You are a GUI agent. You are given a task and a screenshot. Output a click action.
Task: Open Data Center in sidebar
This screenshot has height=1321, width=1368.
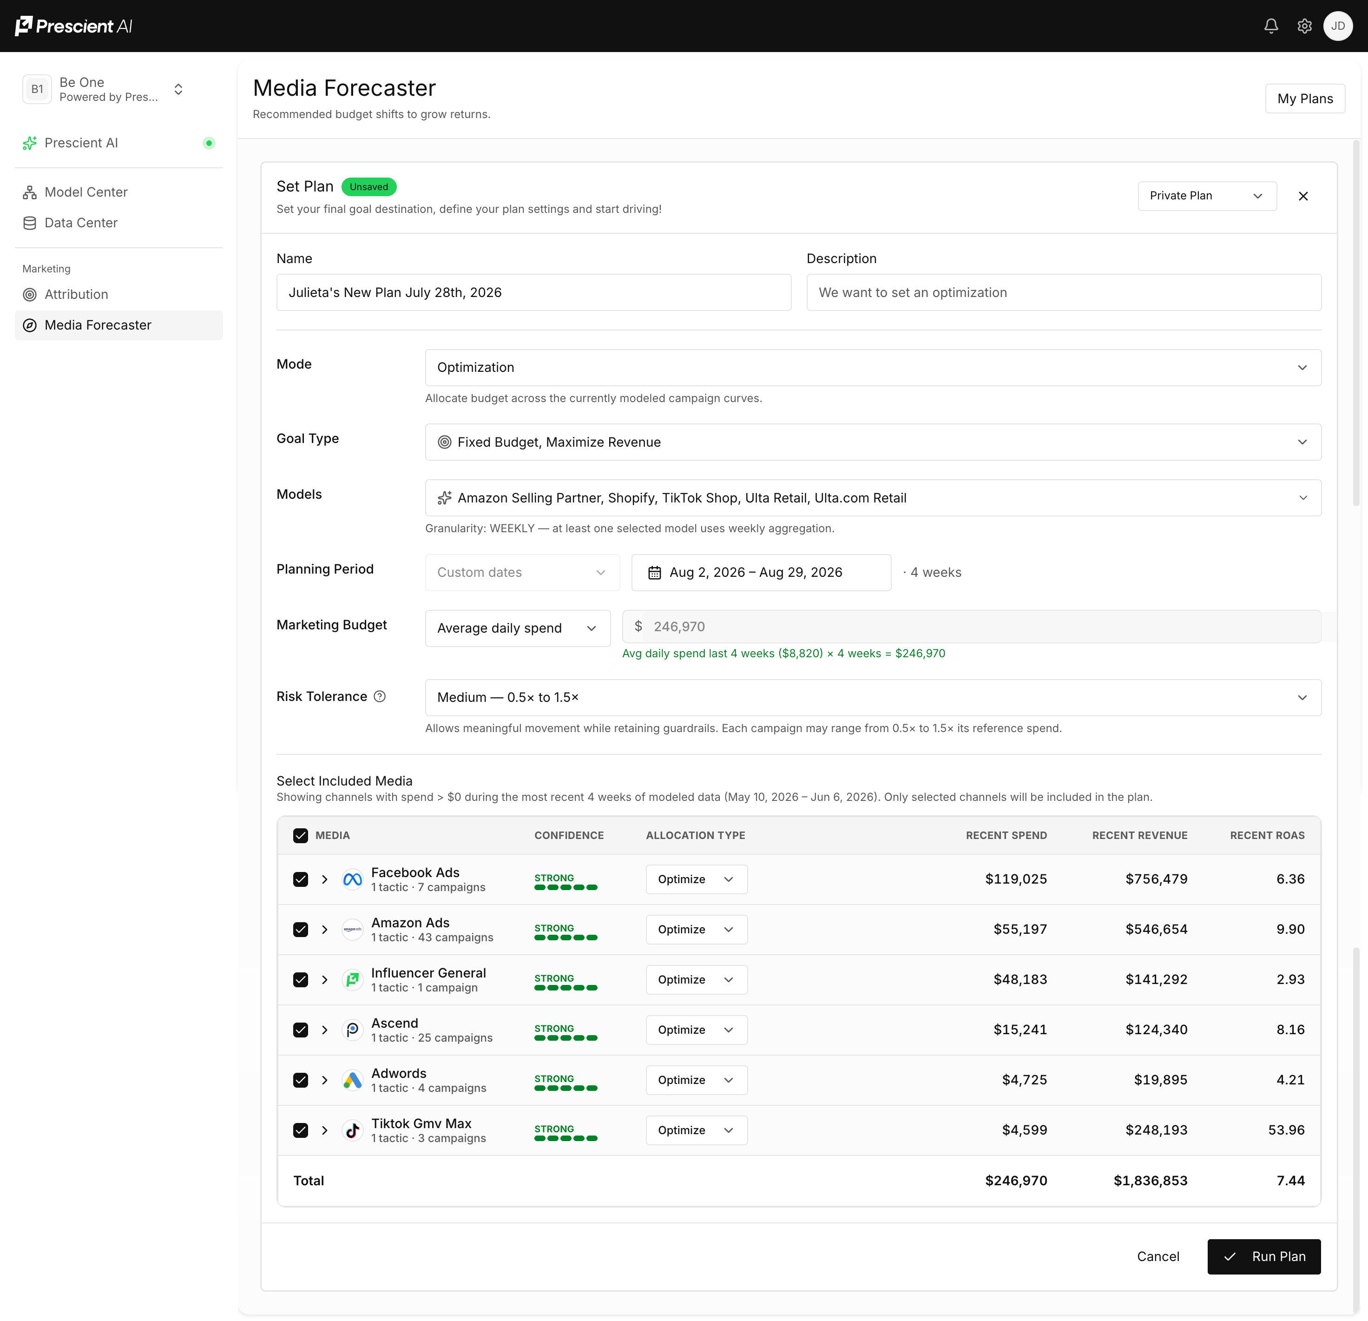click(118, 223)
